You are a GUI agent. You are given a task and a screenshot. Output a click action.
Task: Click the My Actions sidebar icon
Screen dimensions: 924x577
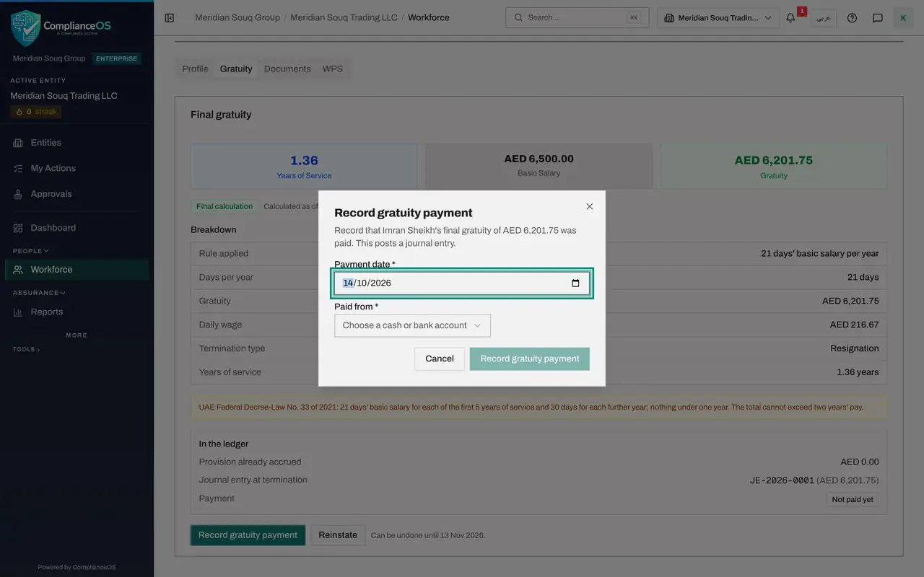pos(18,169)
